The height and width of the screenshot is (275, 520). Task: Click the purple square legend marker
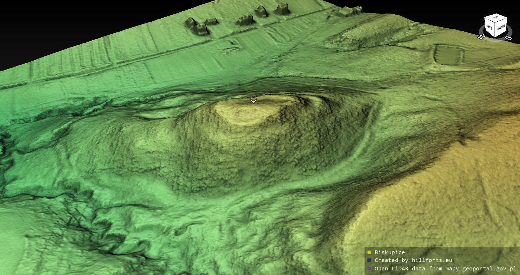(x=369, y=269)
